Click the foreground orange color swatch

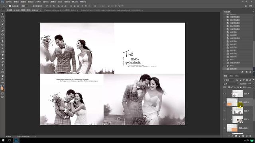tap(2, 88)
